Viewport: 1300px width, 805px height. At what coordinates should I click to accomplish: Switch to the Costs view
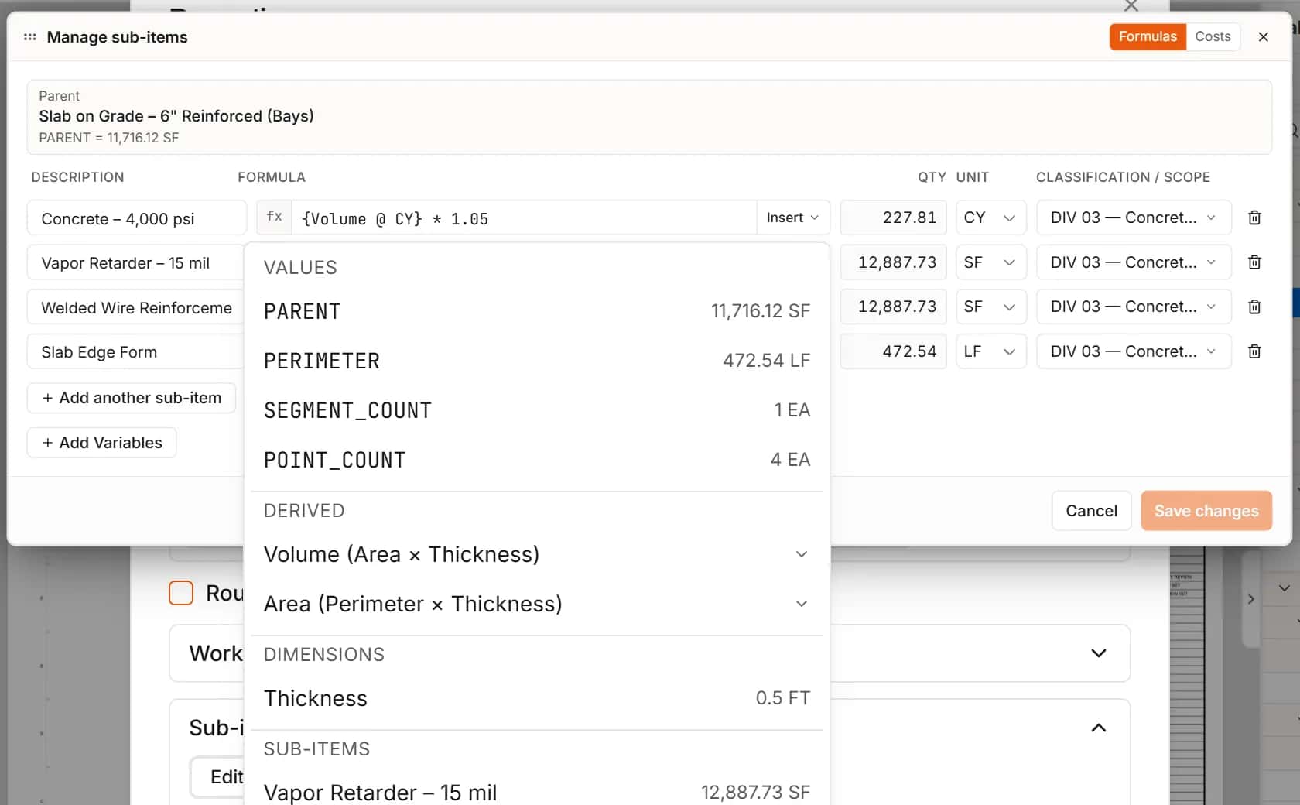coord(1213,36)
